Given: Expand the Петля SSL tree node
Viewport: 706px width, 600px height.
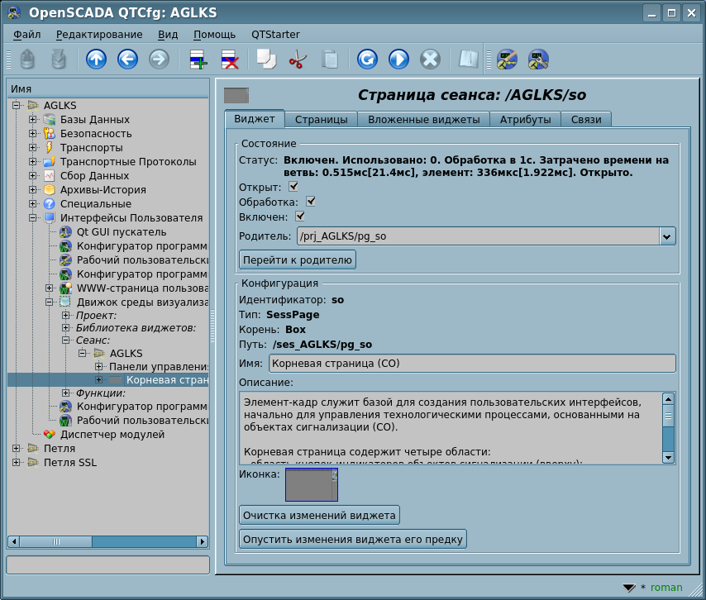Looking at the screenshot, I should [16, 462].
